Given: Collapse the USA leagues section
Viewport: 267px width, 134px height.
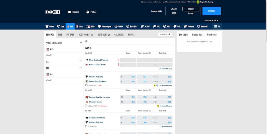Looking at the screenshot, I should click(81, 68).
